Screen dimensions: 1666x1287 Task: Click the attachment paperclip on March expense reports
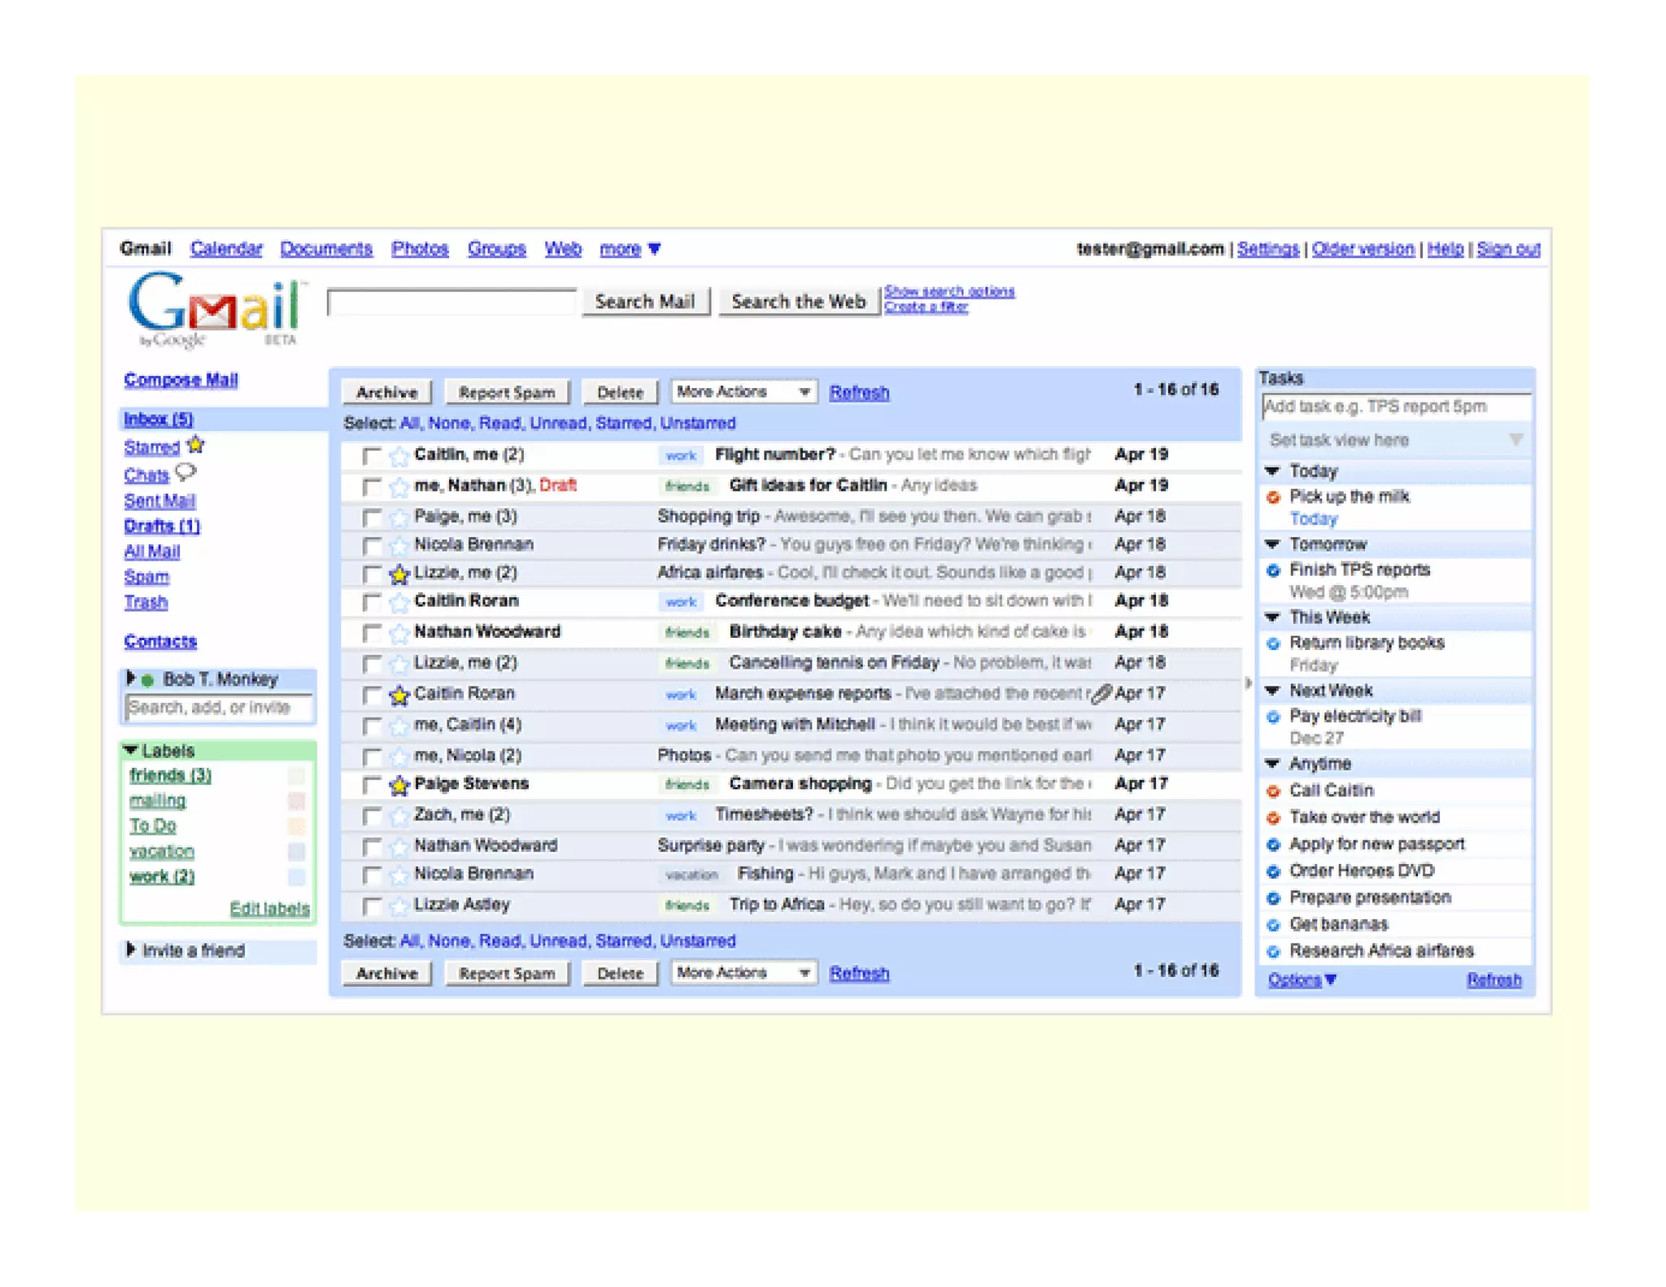[x=1101, y=694]
